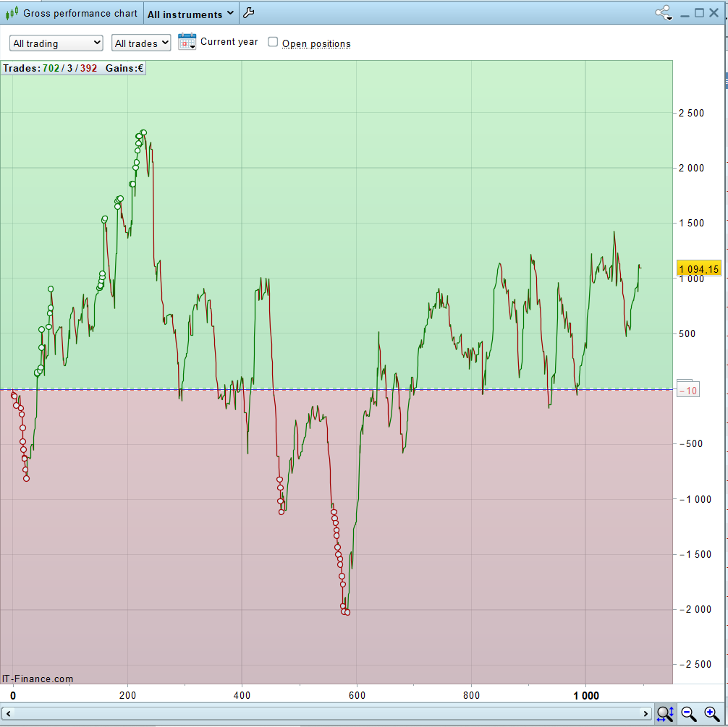Click the Open positions label link

point(316,43)
